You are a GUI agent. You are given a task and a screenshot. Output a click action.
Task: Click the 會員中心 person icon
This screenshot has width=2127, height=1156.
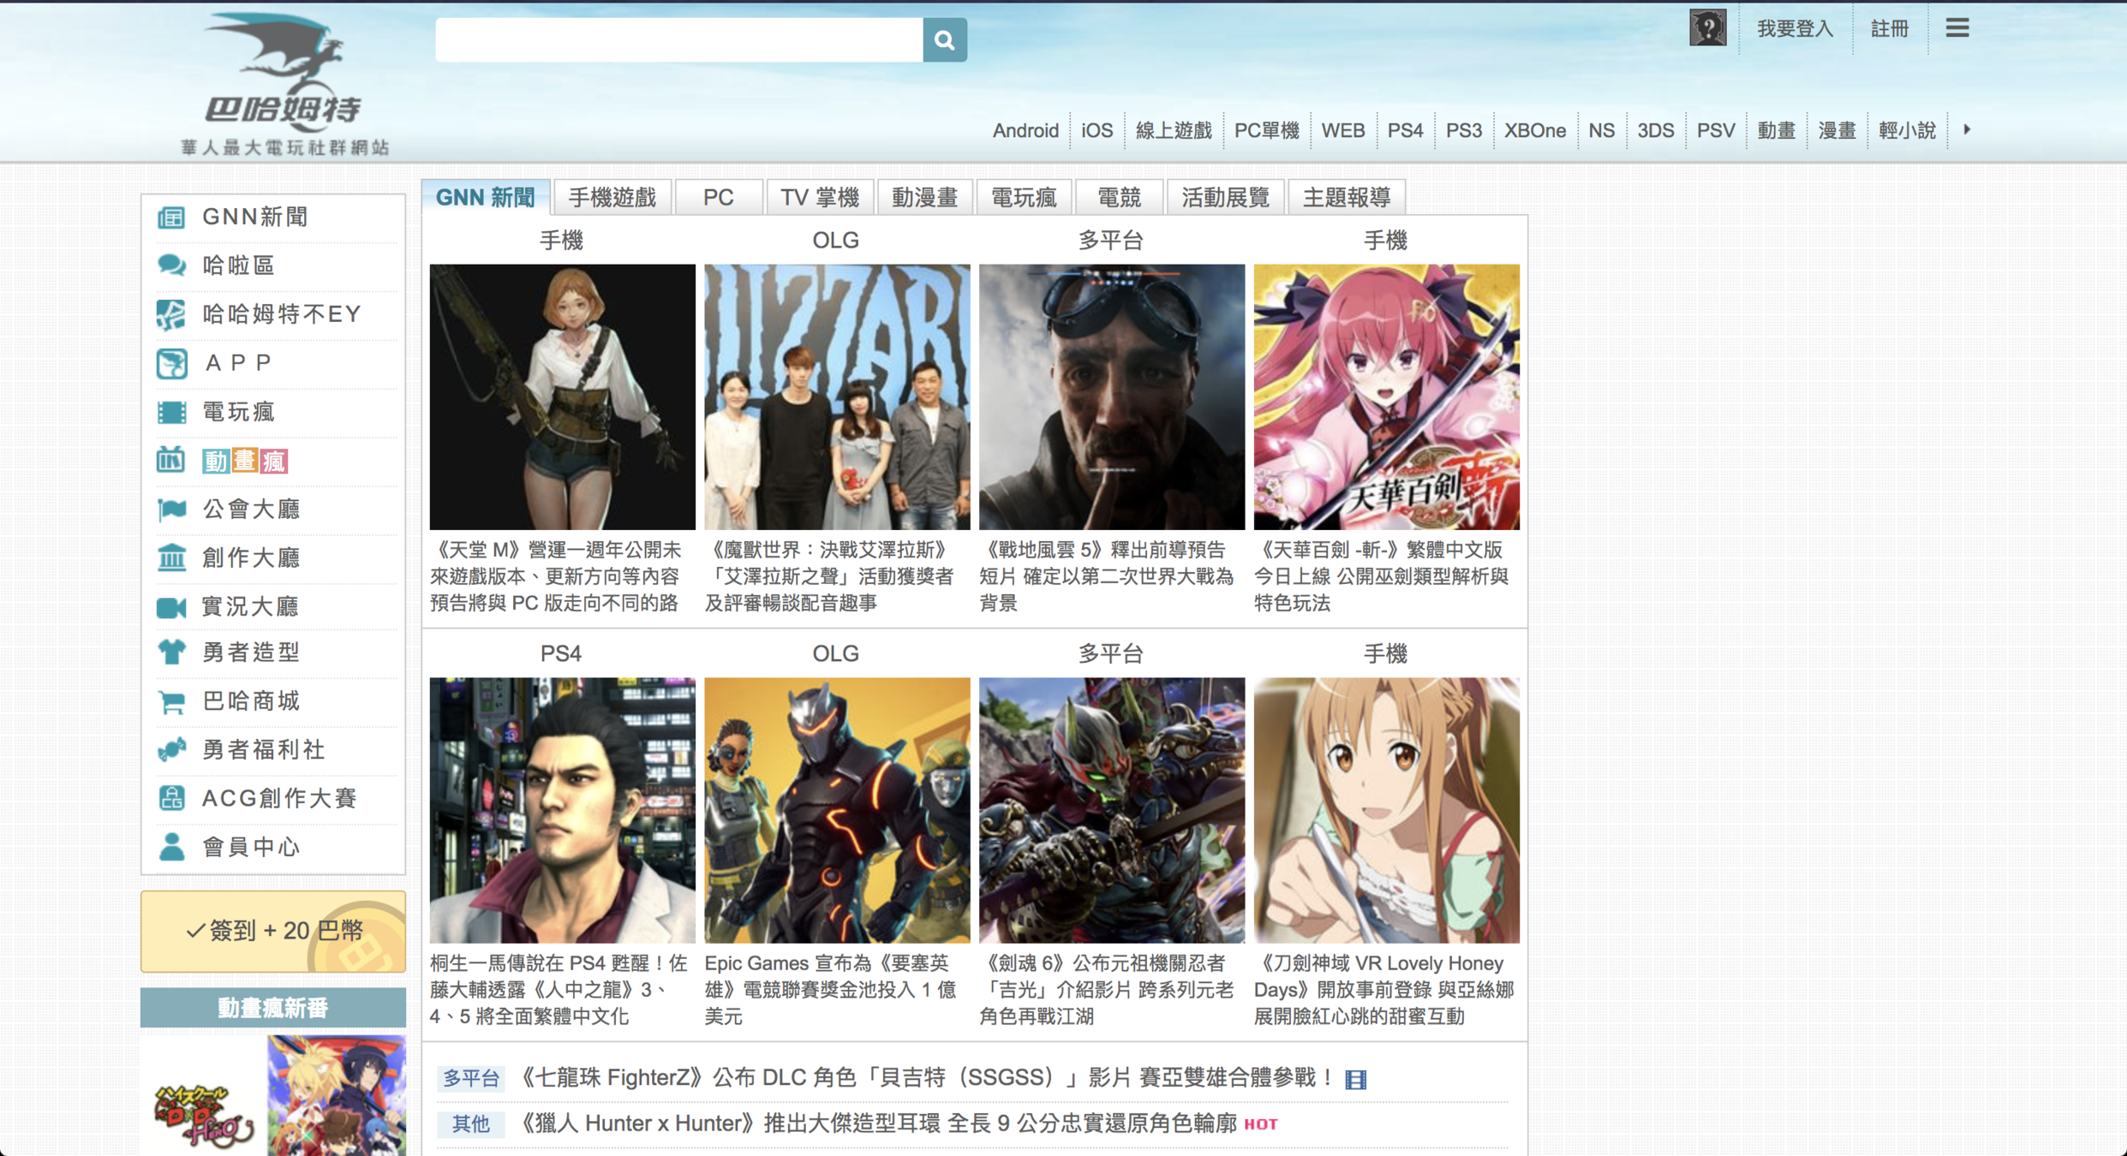point(171,847)
